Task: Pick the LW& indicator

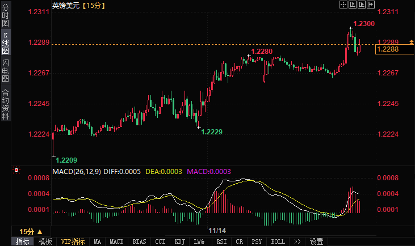Action: pyautogui.click(x=199, y=241)
